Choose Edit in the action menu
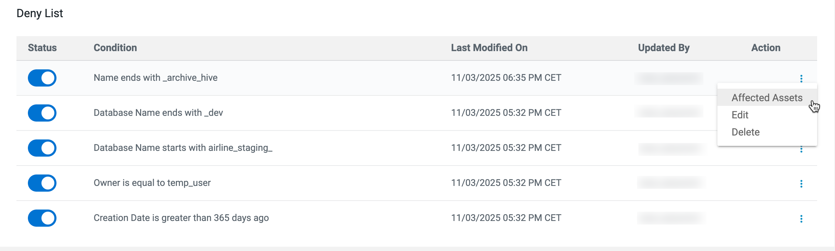 click(740, 115)
